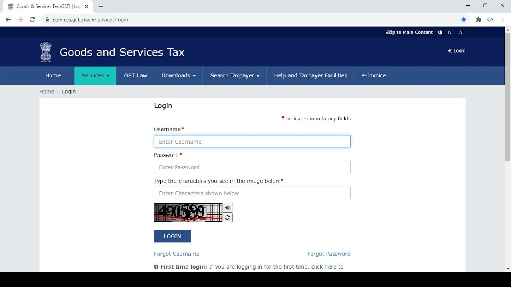Increase font size with A+

pos(450,32)
